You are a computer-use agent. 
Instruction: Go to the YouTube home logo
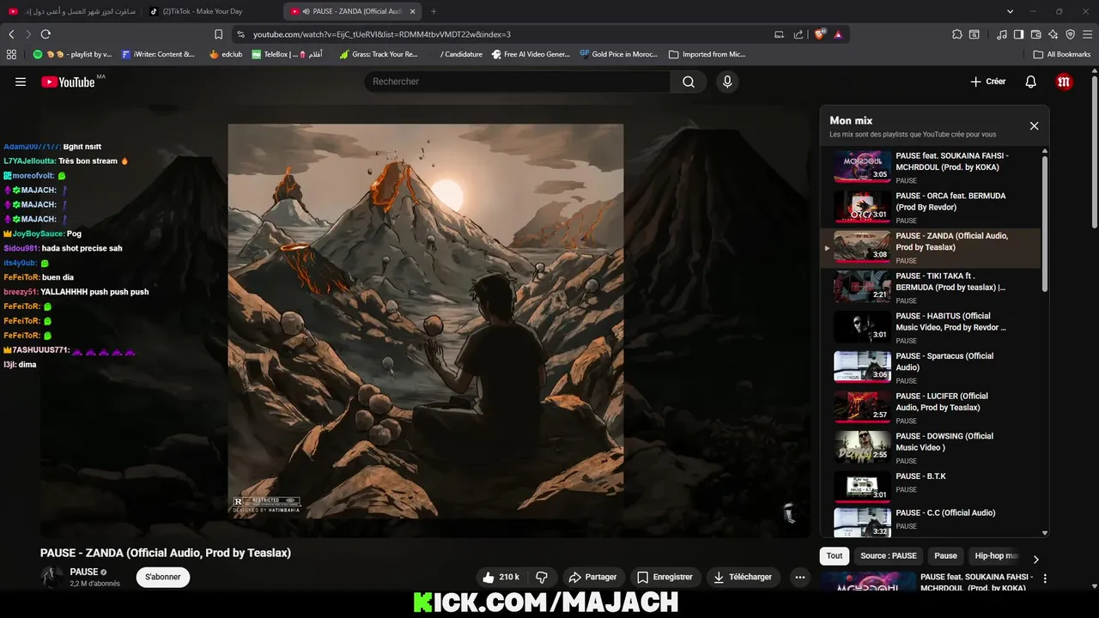click(69, 82)
